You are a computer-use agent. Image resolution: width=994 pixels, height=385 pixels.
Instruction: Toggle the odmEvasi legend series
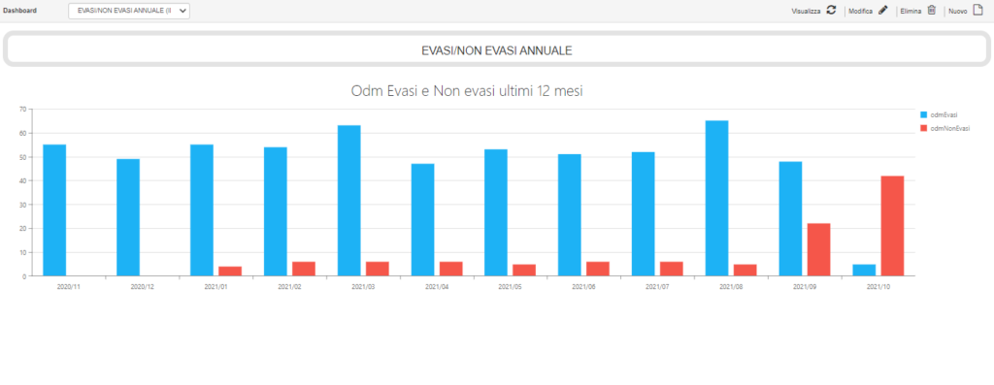tap(939, 114)
